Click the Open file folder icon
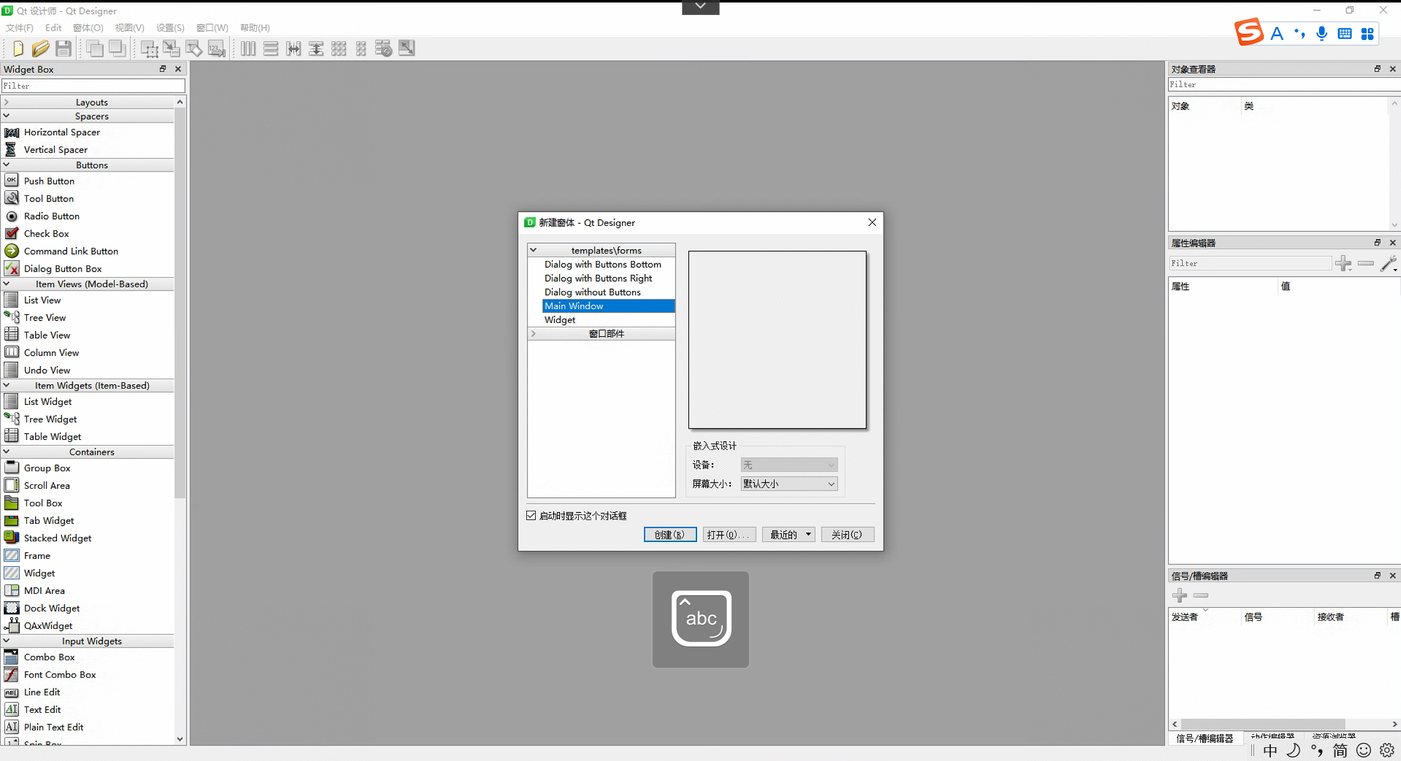Image resolution: width=1401 pixels, height=761 pixels. [x=40, y=48]
